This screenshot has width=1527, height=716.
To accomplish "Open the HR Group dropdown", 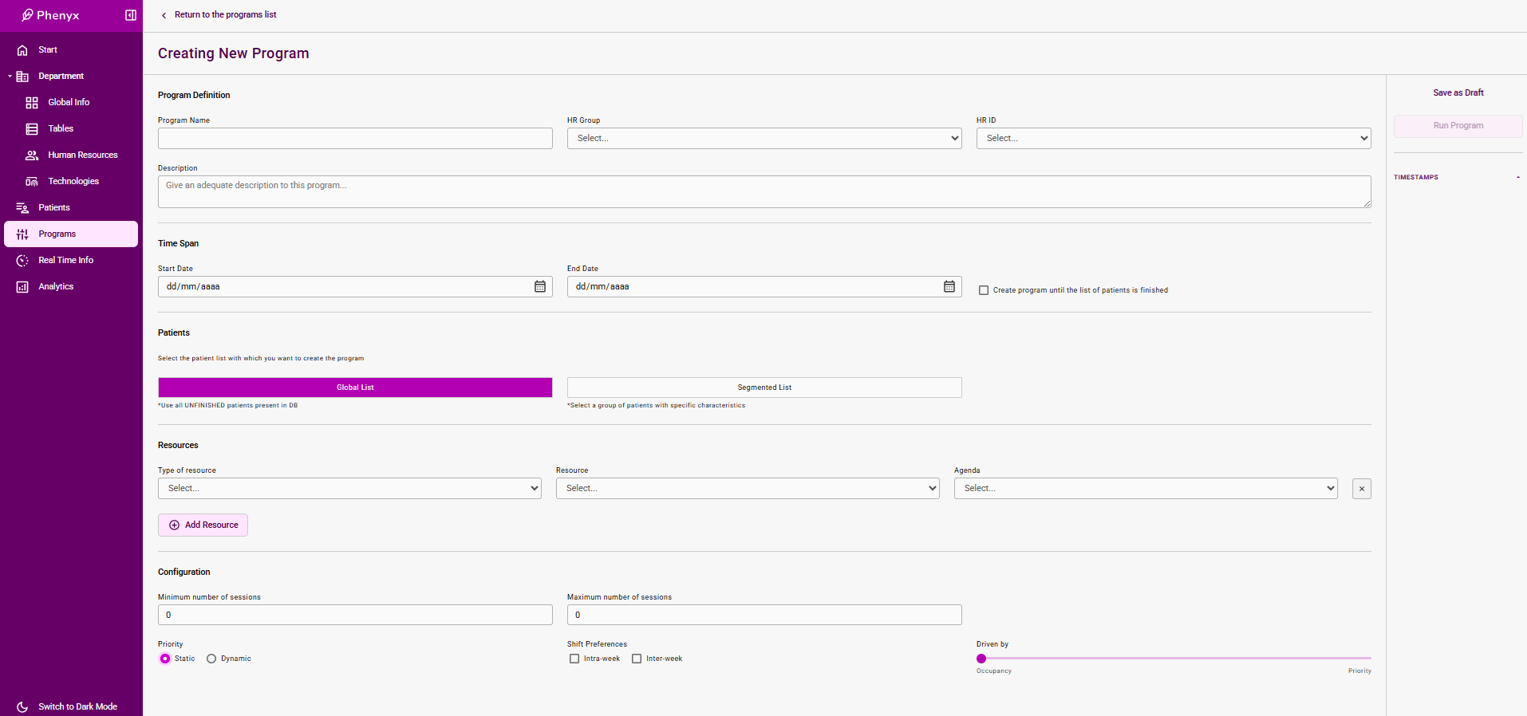I will (763, 138).
